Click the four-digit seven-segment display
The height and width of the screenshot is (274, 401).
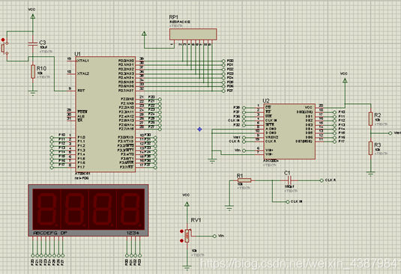pyautogui.click(x=88, y=210)
